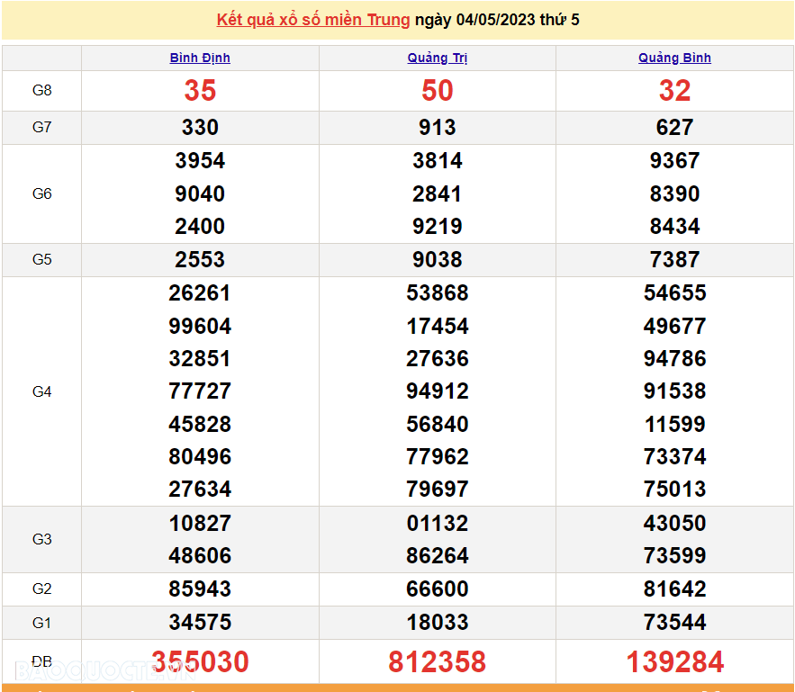Open the Quảng Trị column link

[x=437, y=58]
